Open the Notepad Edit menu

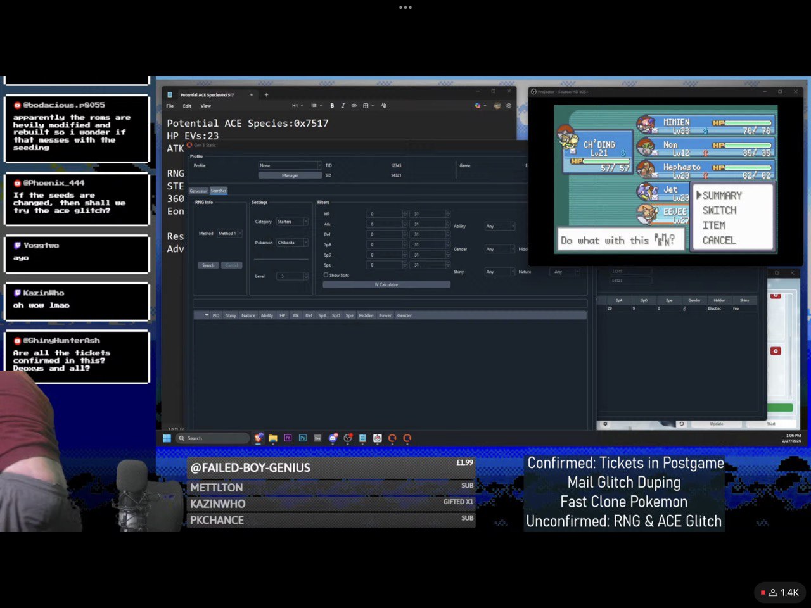pyautogui.click(x=187, y=106)
